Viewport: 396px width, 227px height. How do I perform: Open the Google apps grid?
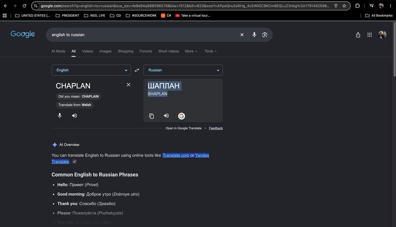pos(369,35)
